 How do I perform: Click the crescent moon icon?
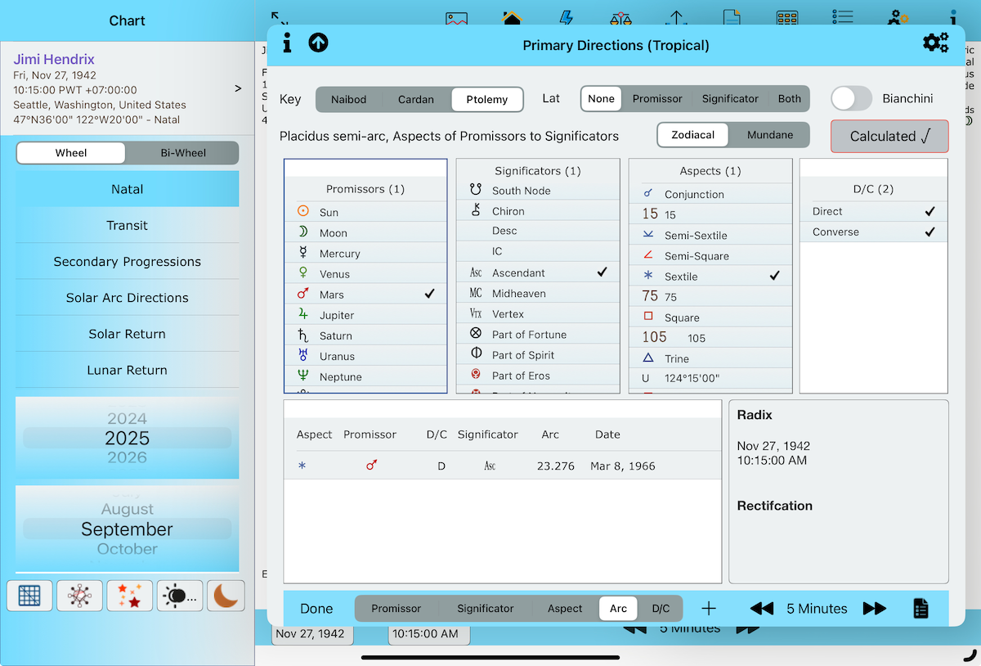pos(226,596)
